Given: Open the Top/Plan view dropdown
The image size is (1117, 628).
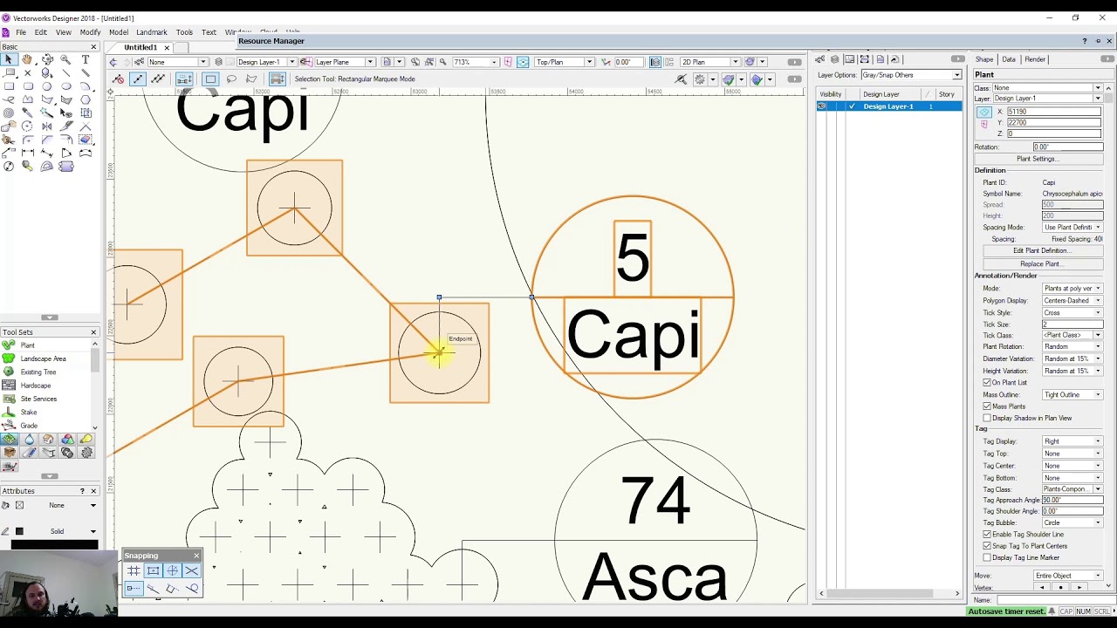Looking at the screenshot, I should (564, 62).
